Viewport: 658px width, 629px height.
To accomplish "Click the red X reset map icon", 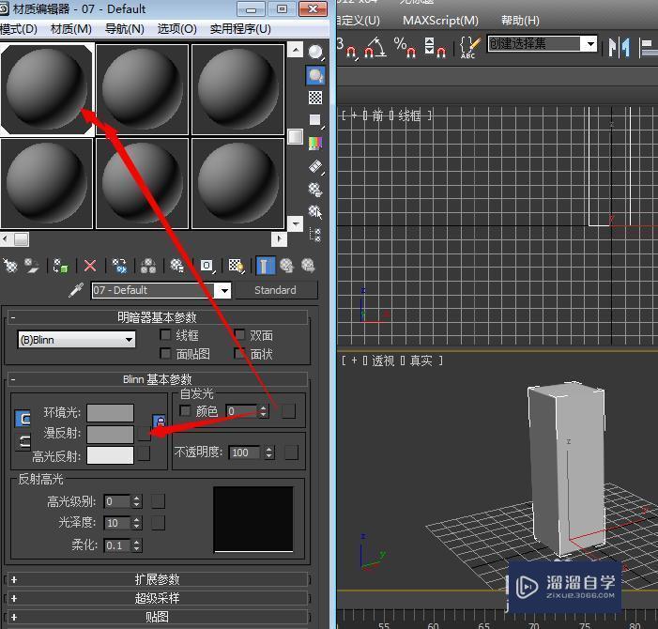I will tap(90, 266).
